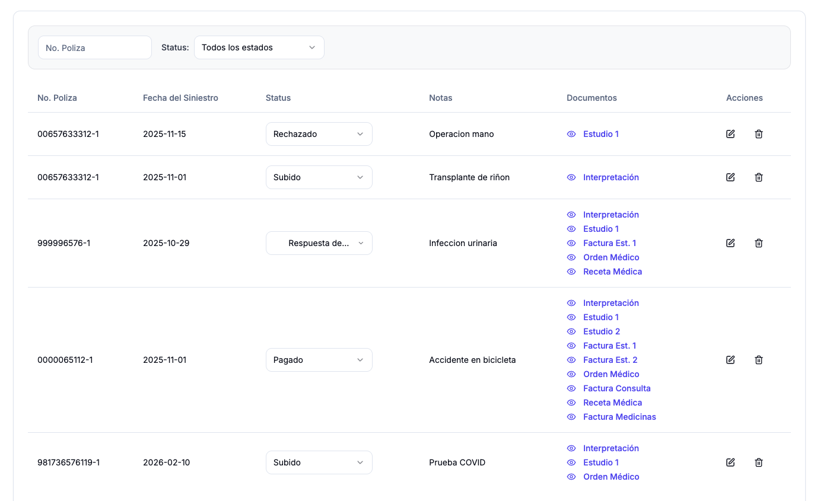Click eye icon beside Factura Medicinas

[x=571, y=417]
